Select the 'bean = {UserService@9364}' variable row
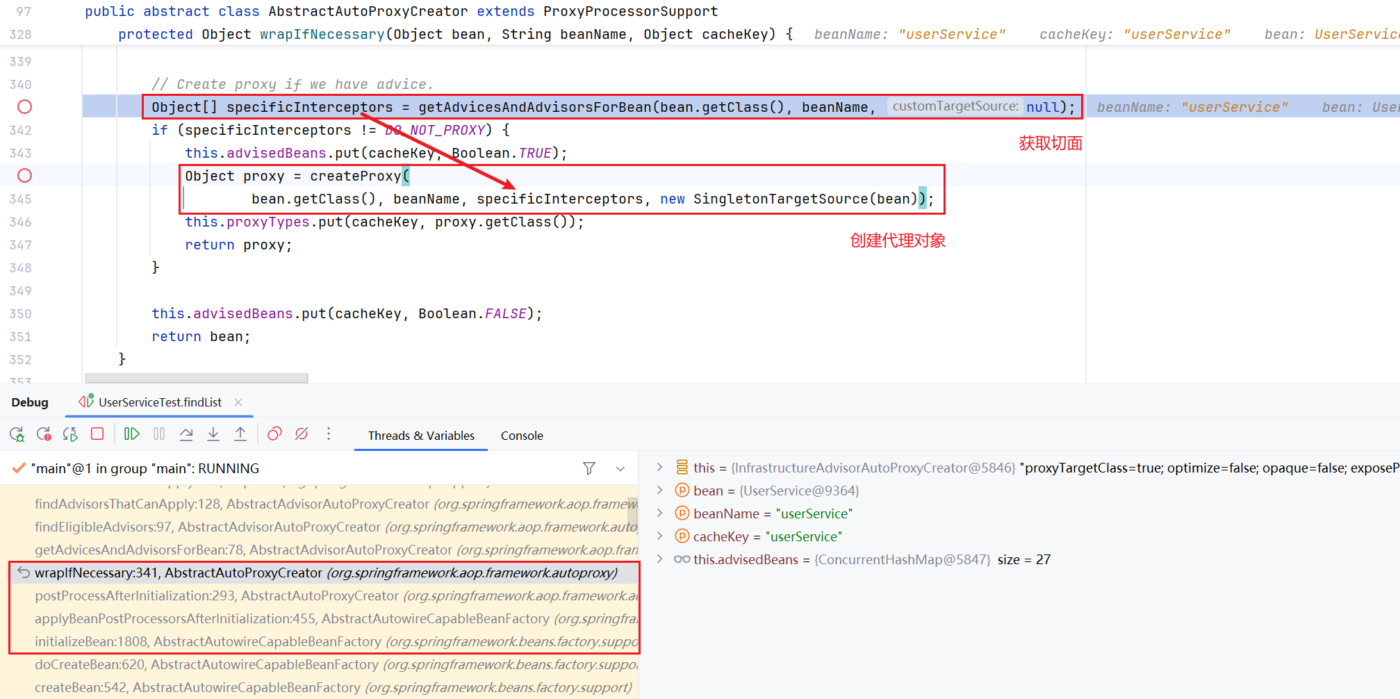Screen dimensions: 1400x699 coord(1019,491)
